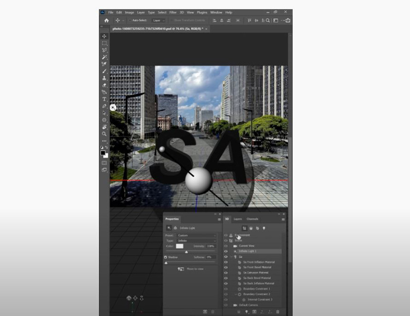Change the screen mode icon

tap(104, 170)
